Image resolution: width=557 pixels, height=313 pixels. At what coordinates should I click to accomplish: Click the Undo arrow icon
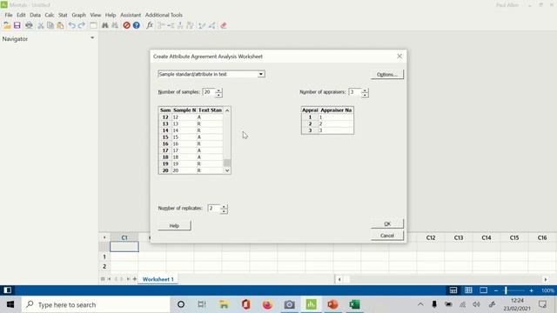click(x=71, y=25)
